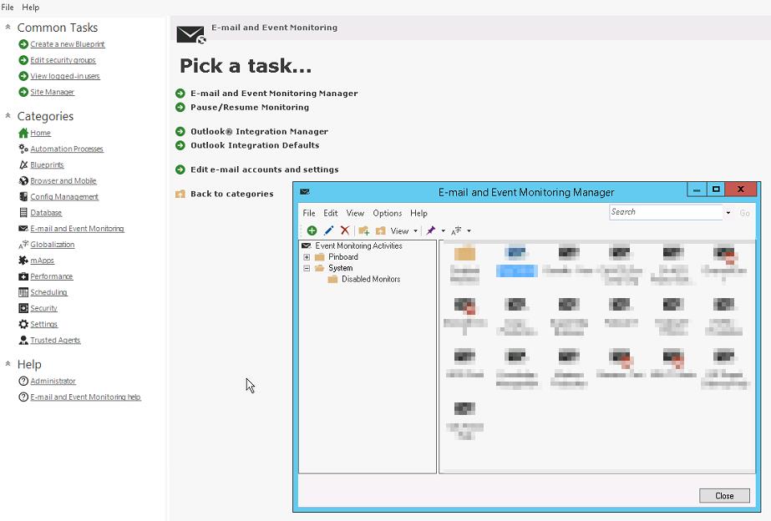The image size is (771, 521).
Task: Open the search box dropdown arrow
Action: pyautogui.click(x=728, y=213)
